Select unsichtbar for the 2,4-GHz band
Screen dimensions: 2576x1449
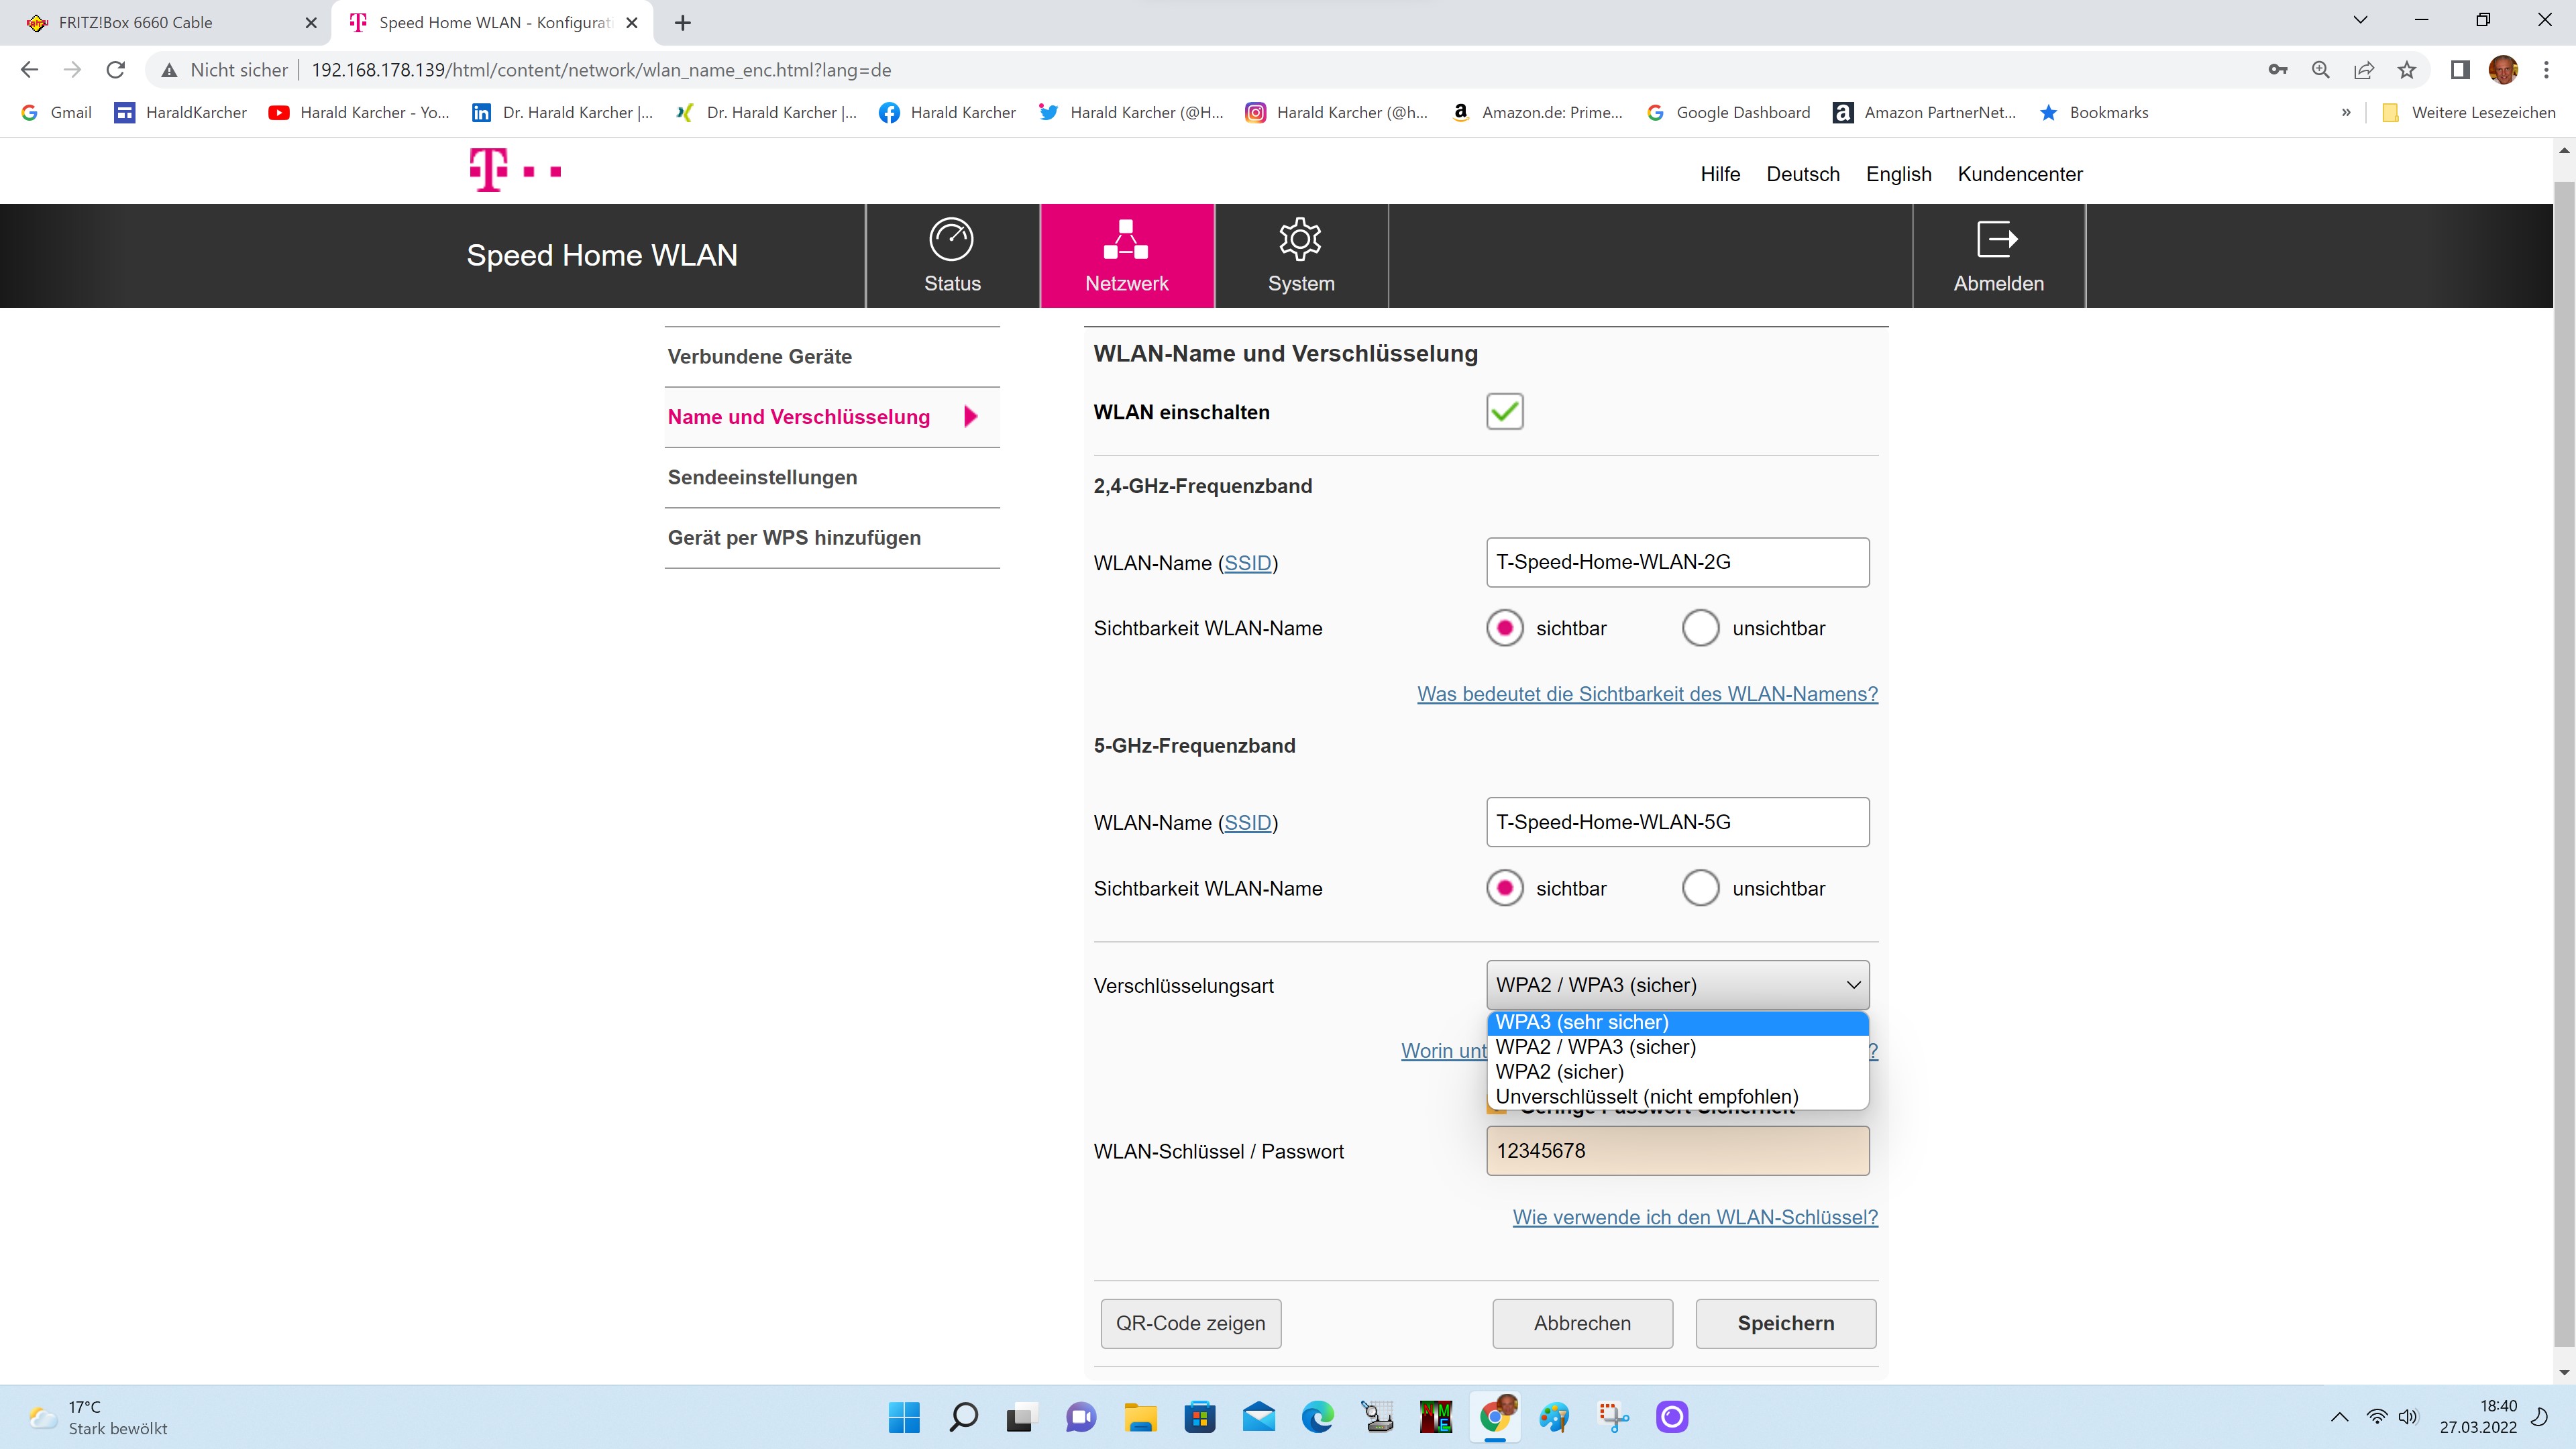[x=1700, y=628]
